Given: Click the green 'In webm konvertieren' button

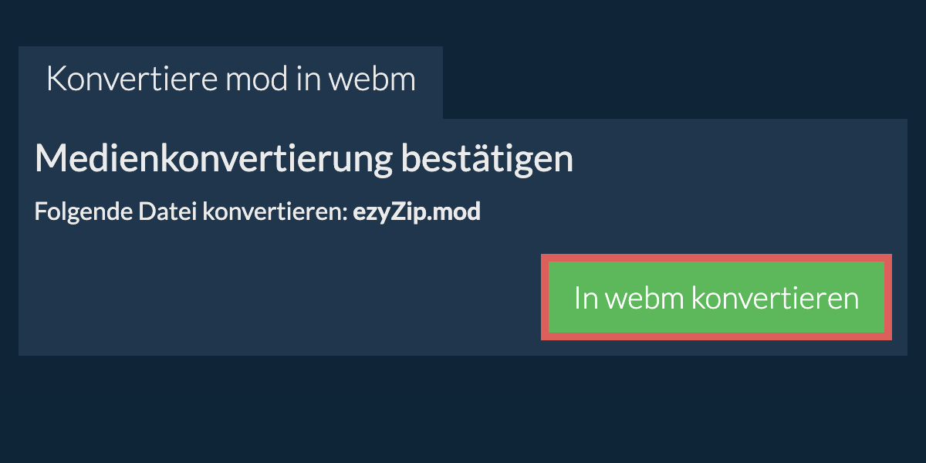Looking at the screenshot, I should pos(716,297).
